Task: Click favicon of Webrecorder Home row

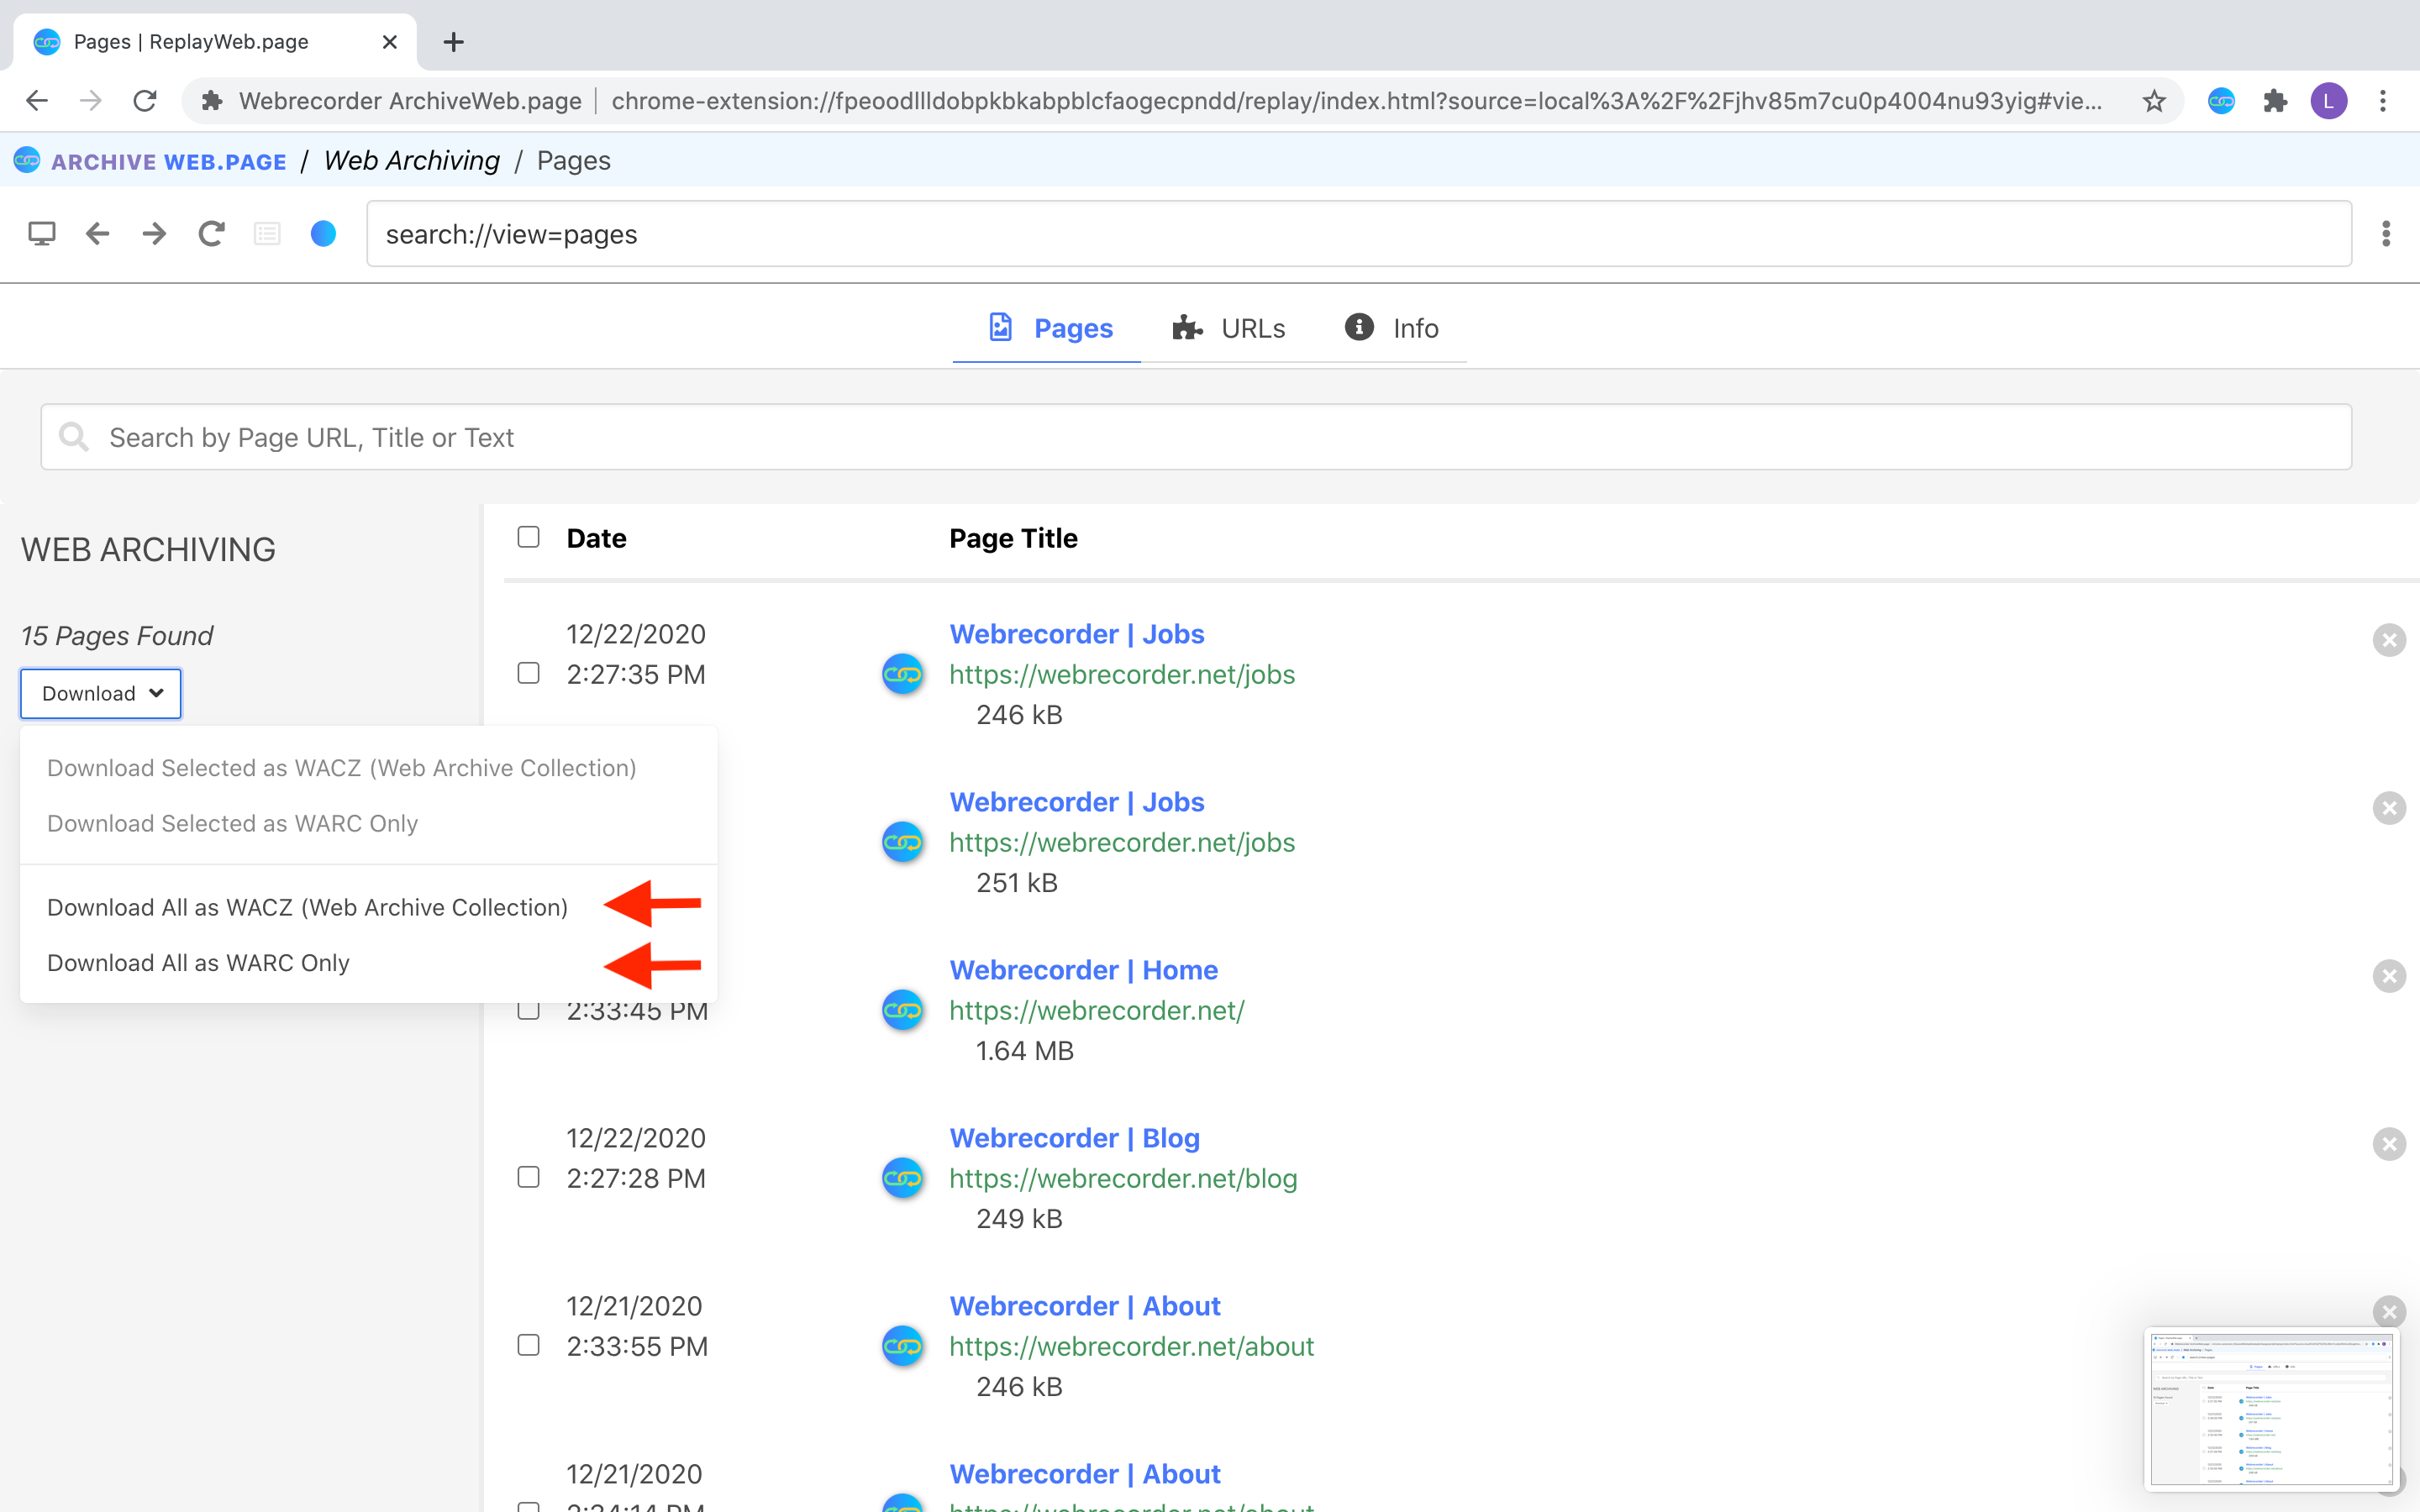Action: (902, 1010)
